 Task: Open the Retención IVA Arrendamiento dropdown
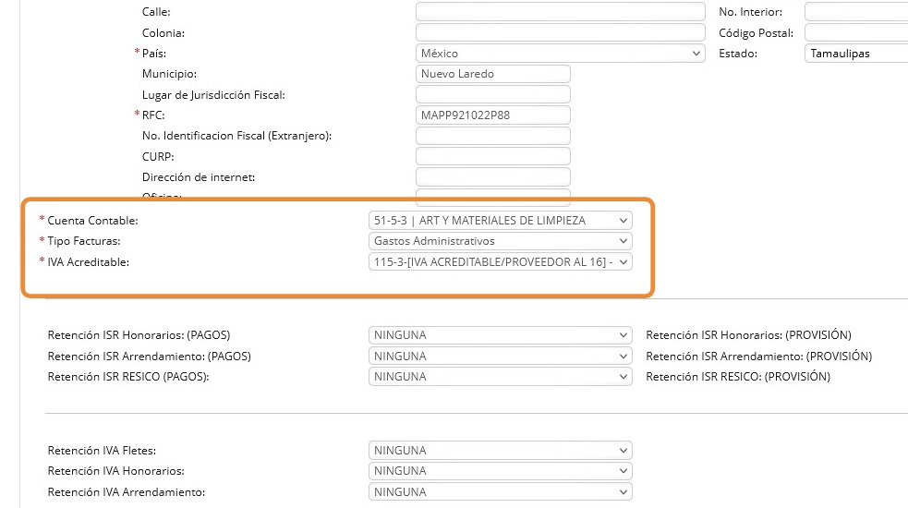(x=500, y=492)
